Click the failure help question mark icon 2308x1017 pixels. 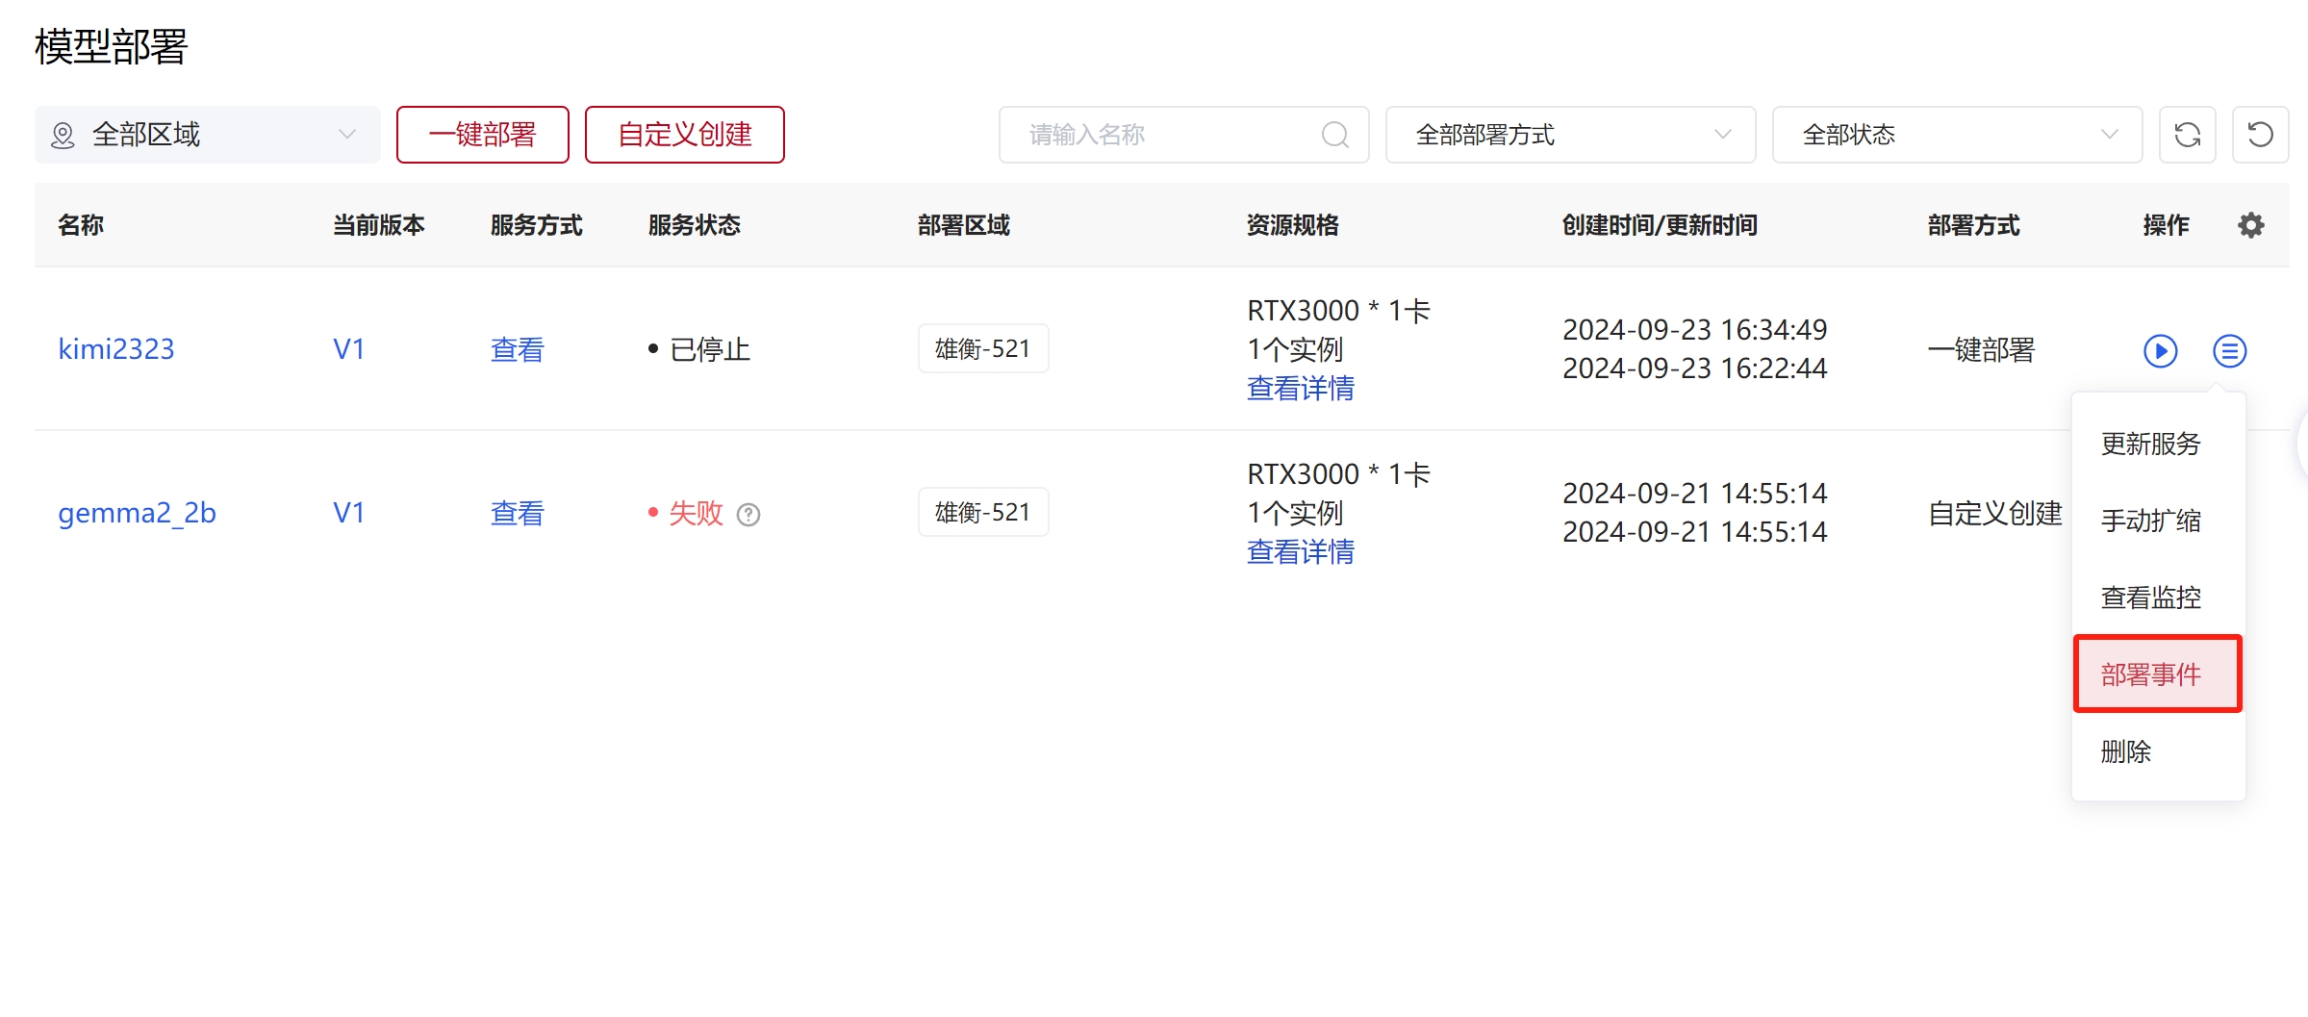coord(748,515)
